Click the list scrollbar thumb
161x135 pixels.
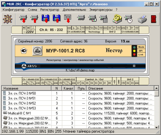156,93
